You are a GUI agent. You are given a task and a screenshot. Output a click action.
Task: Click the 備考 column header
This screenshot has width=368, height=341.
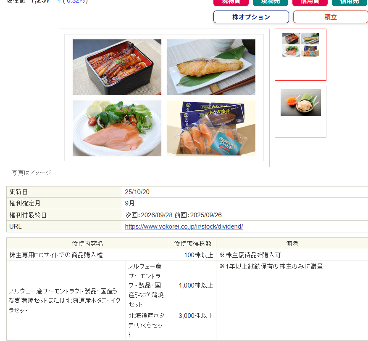point(292,243)
